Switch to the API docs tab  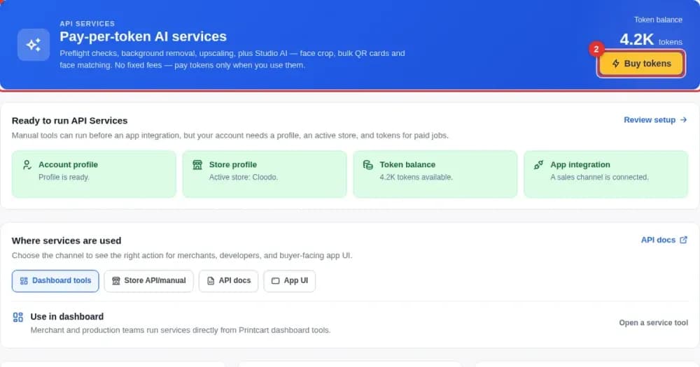229,281
